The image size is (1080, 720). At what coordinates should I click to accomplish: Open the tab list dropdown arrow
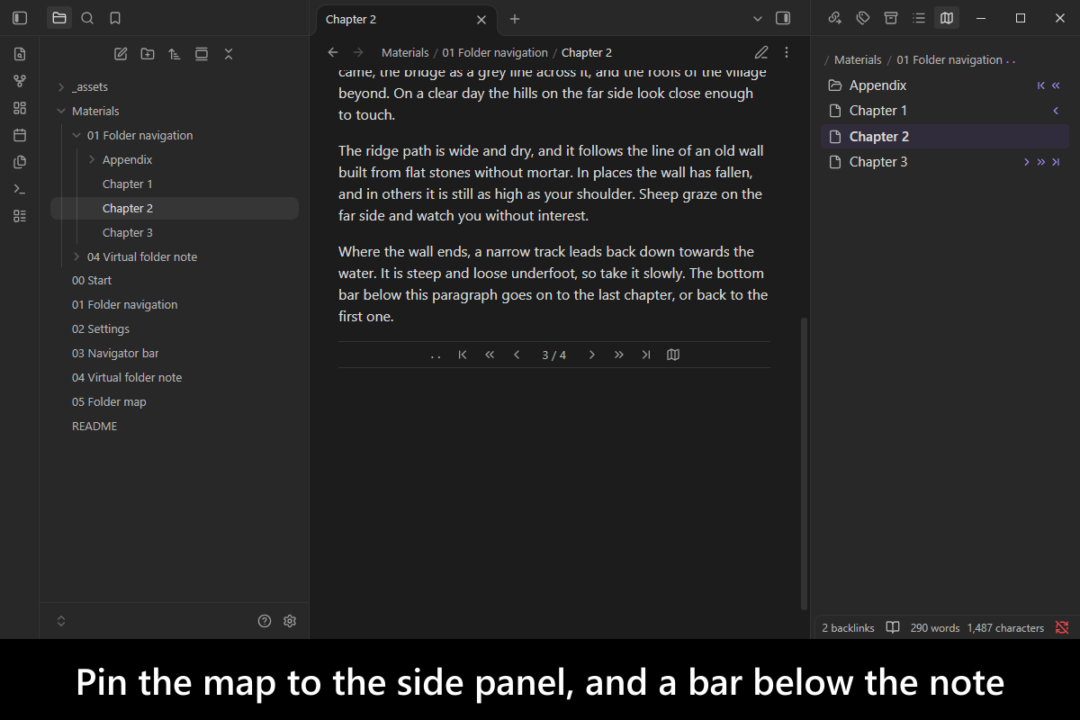tap(758, 18)
